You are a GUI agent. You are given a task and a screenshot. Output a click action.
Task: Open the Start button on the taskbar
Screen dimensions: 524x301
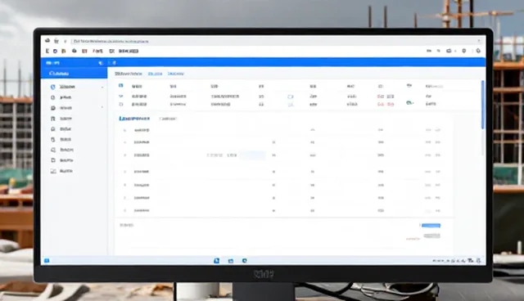tap(47, 261)
